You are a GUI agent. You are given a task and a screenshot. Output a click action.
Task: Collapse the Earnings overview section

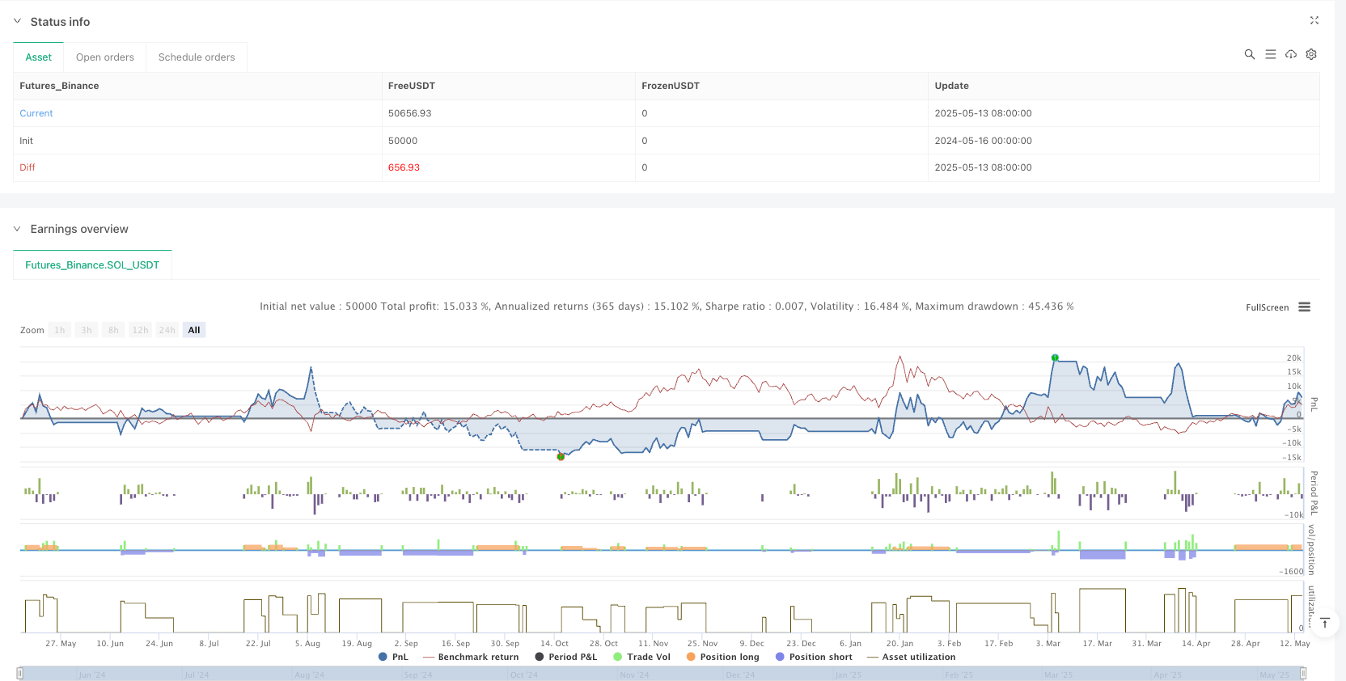tap(17, 229)
